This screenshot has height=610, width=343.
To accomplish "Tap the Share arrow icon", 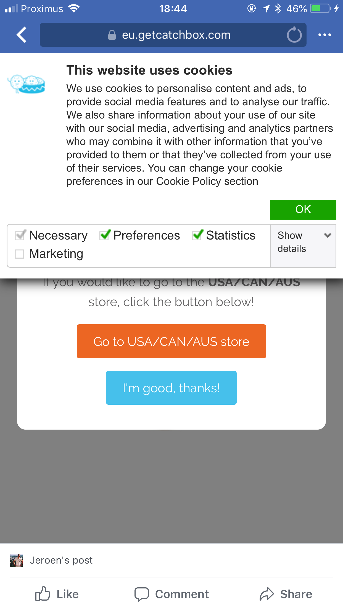I will [267, 594].
